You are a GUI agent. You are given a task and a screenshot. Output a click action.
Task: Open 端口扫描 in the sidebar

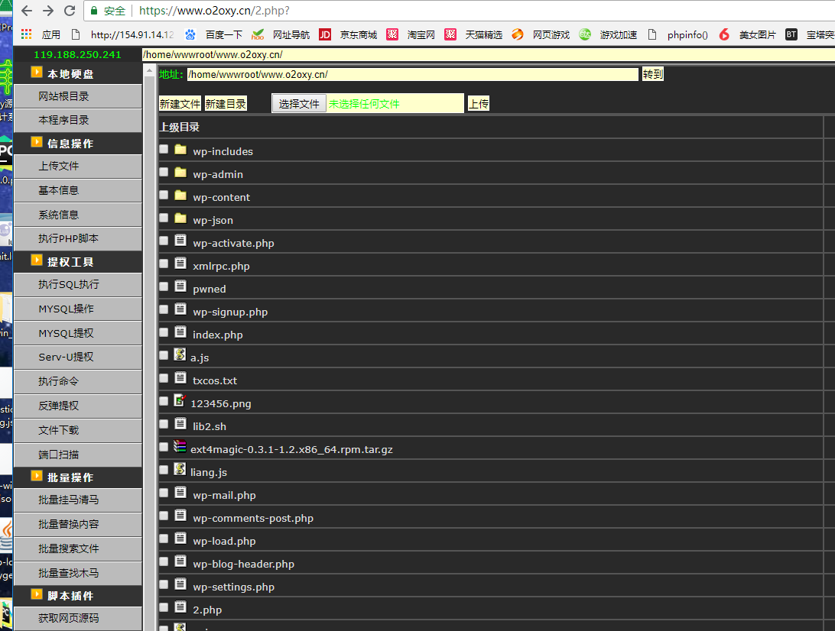(x=78, y=455)
